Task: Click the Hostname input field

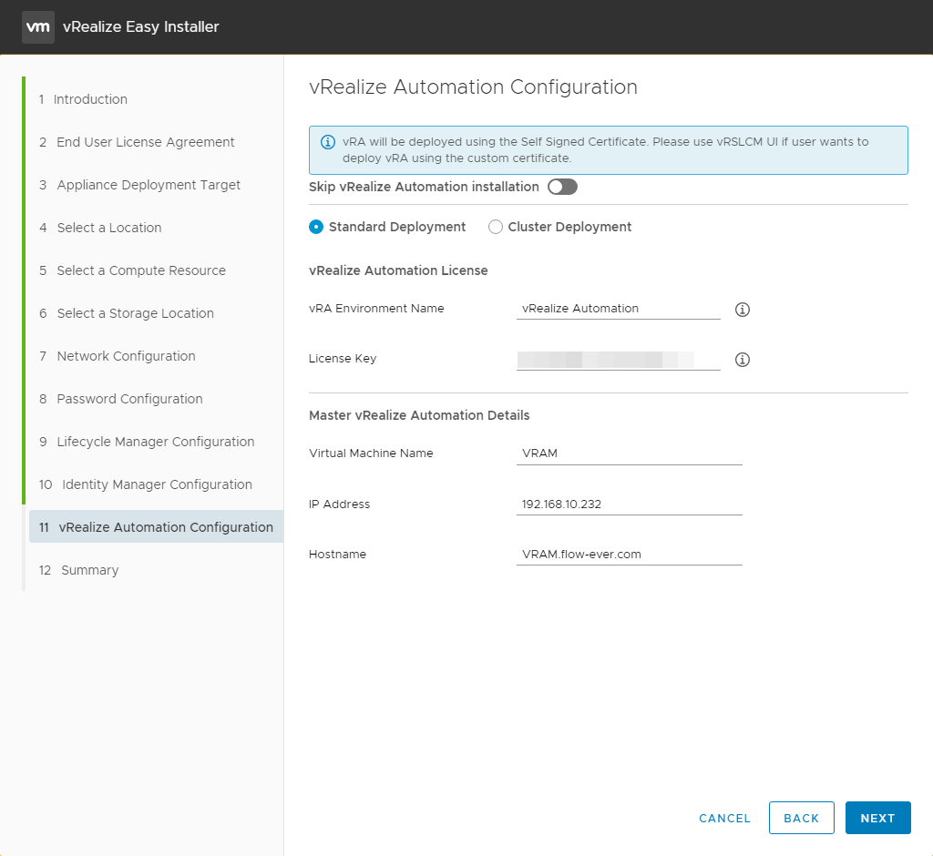Action: point(629,555)
